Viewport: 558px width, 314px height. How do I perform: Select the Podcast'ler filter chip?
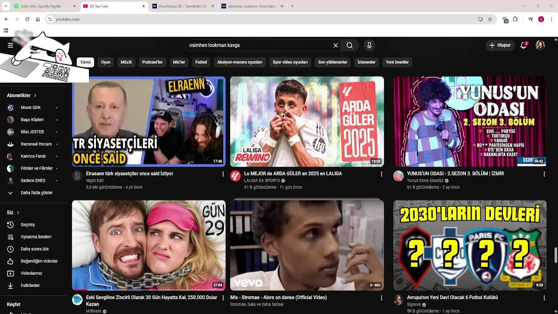[152, 62]
